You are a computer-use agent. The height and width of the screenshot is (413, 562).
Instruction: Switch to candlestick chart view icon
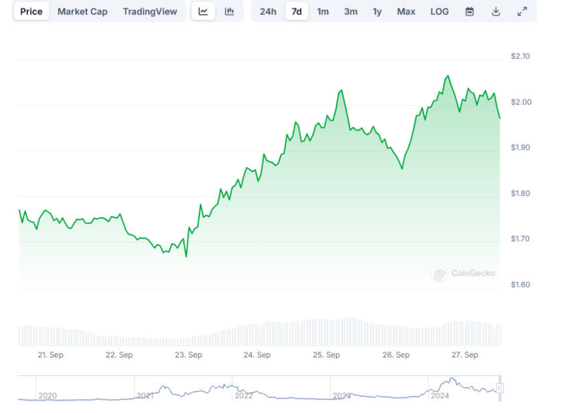click(x=229, y=11)
